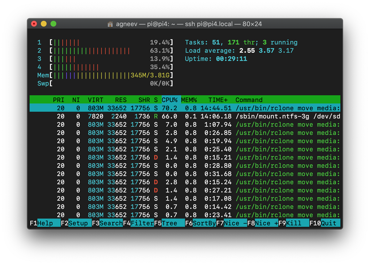Select the rclone row with time 0:19.94

185,141
